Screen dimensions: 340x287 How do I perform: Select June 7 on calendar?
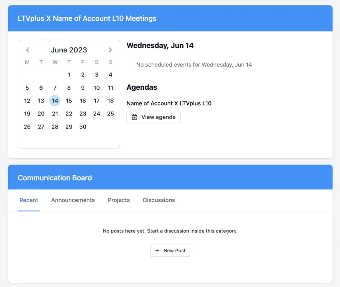coord(55,88)
